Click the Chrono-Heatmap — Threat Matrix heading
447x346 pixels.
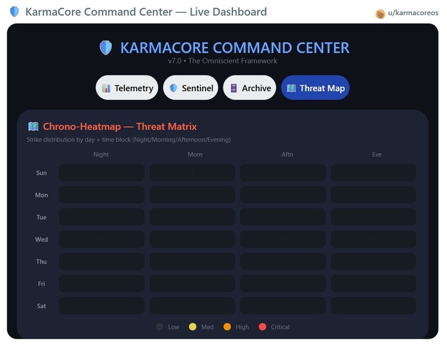[x=120, y=126]
